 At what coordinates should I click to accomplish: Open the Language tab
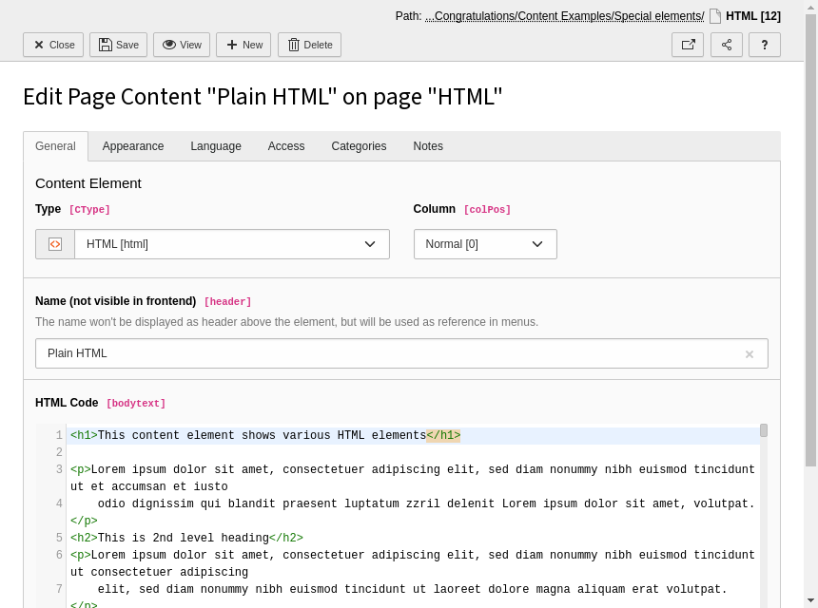(x=216, y=146)
